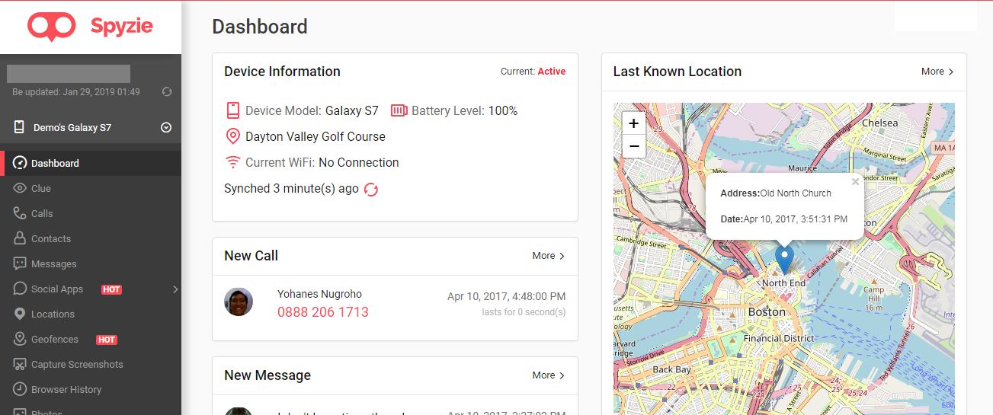993x415 pixels.
Task: Click the device model phone icon
Action: 233,111
